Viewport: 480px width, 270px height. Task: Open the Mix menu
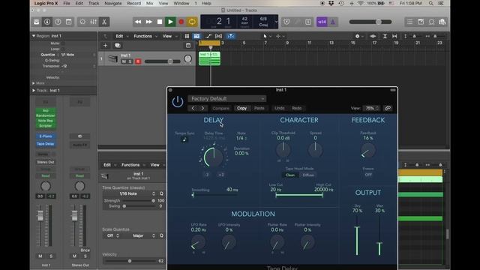pyautogui.click(x=149, y=3)
